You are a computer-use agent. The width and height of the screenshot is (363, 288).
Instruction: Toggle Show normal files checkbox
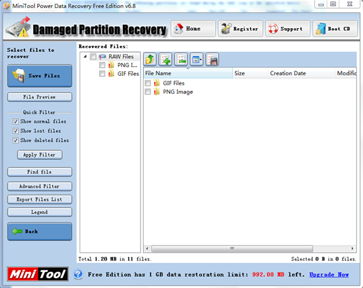pos(16,121)
